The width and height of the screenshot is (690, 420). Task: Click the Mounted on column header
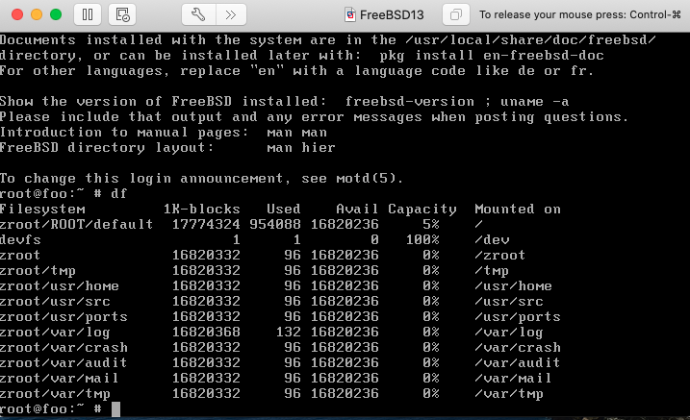tap(517, 209)
